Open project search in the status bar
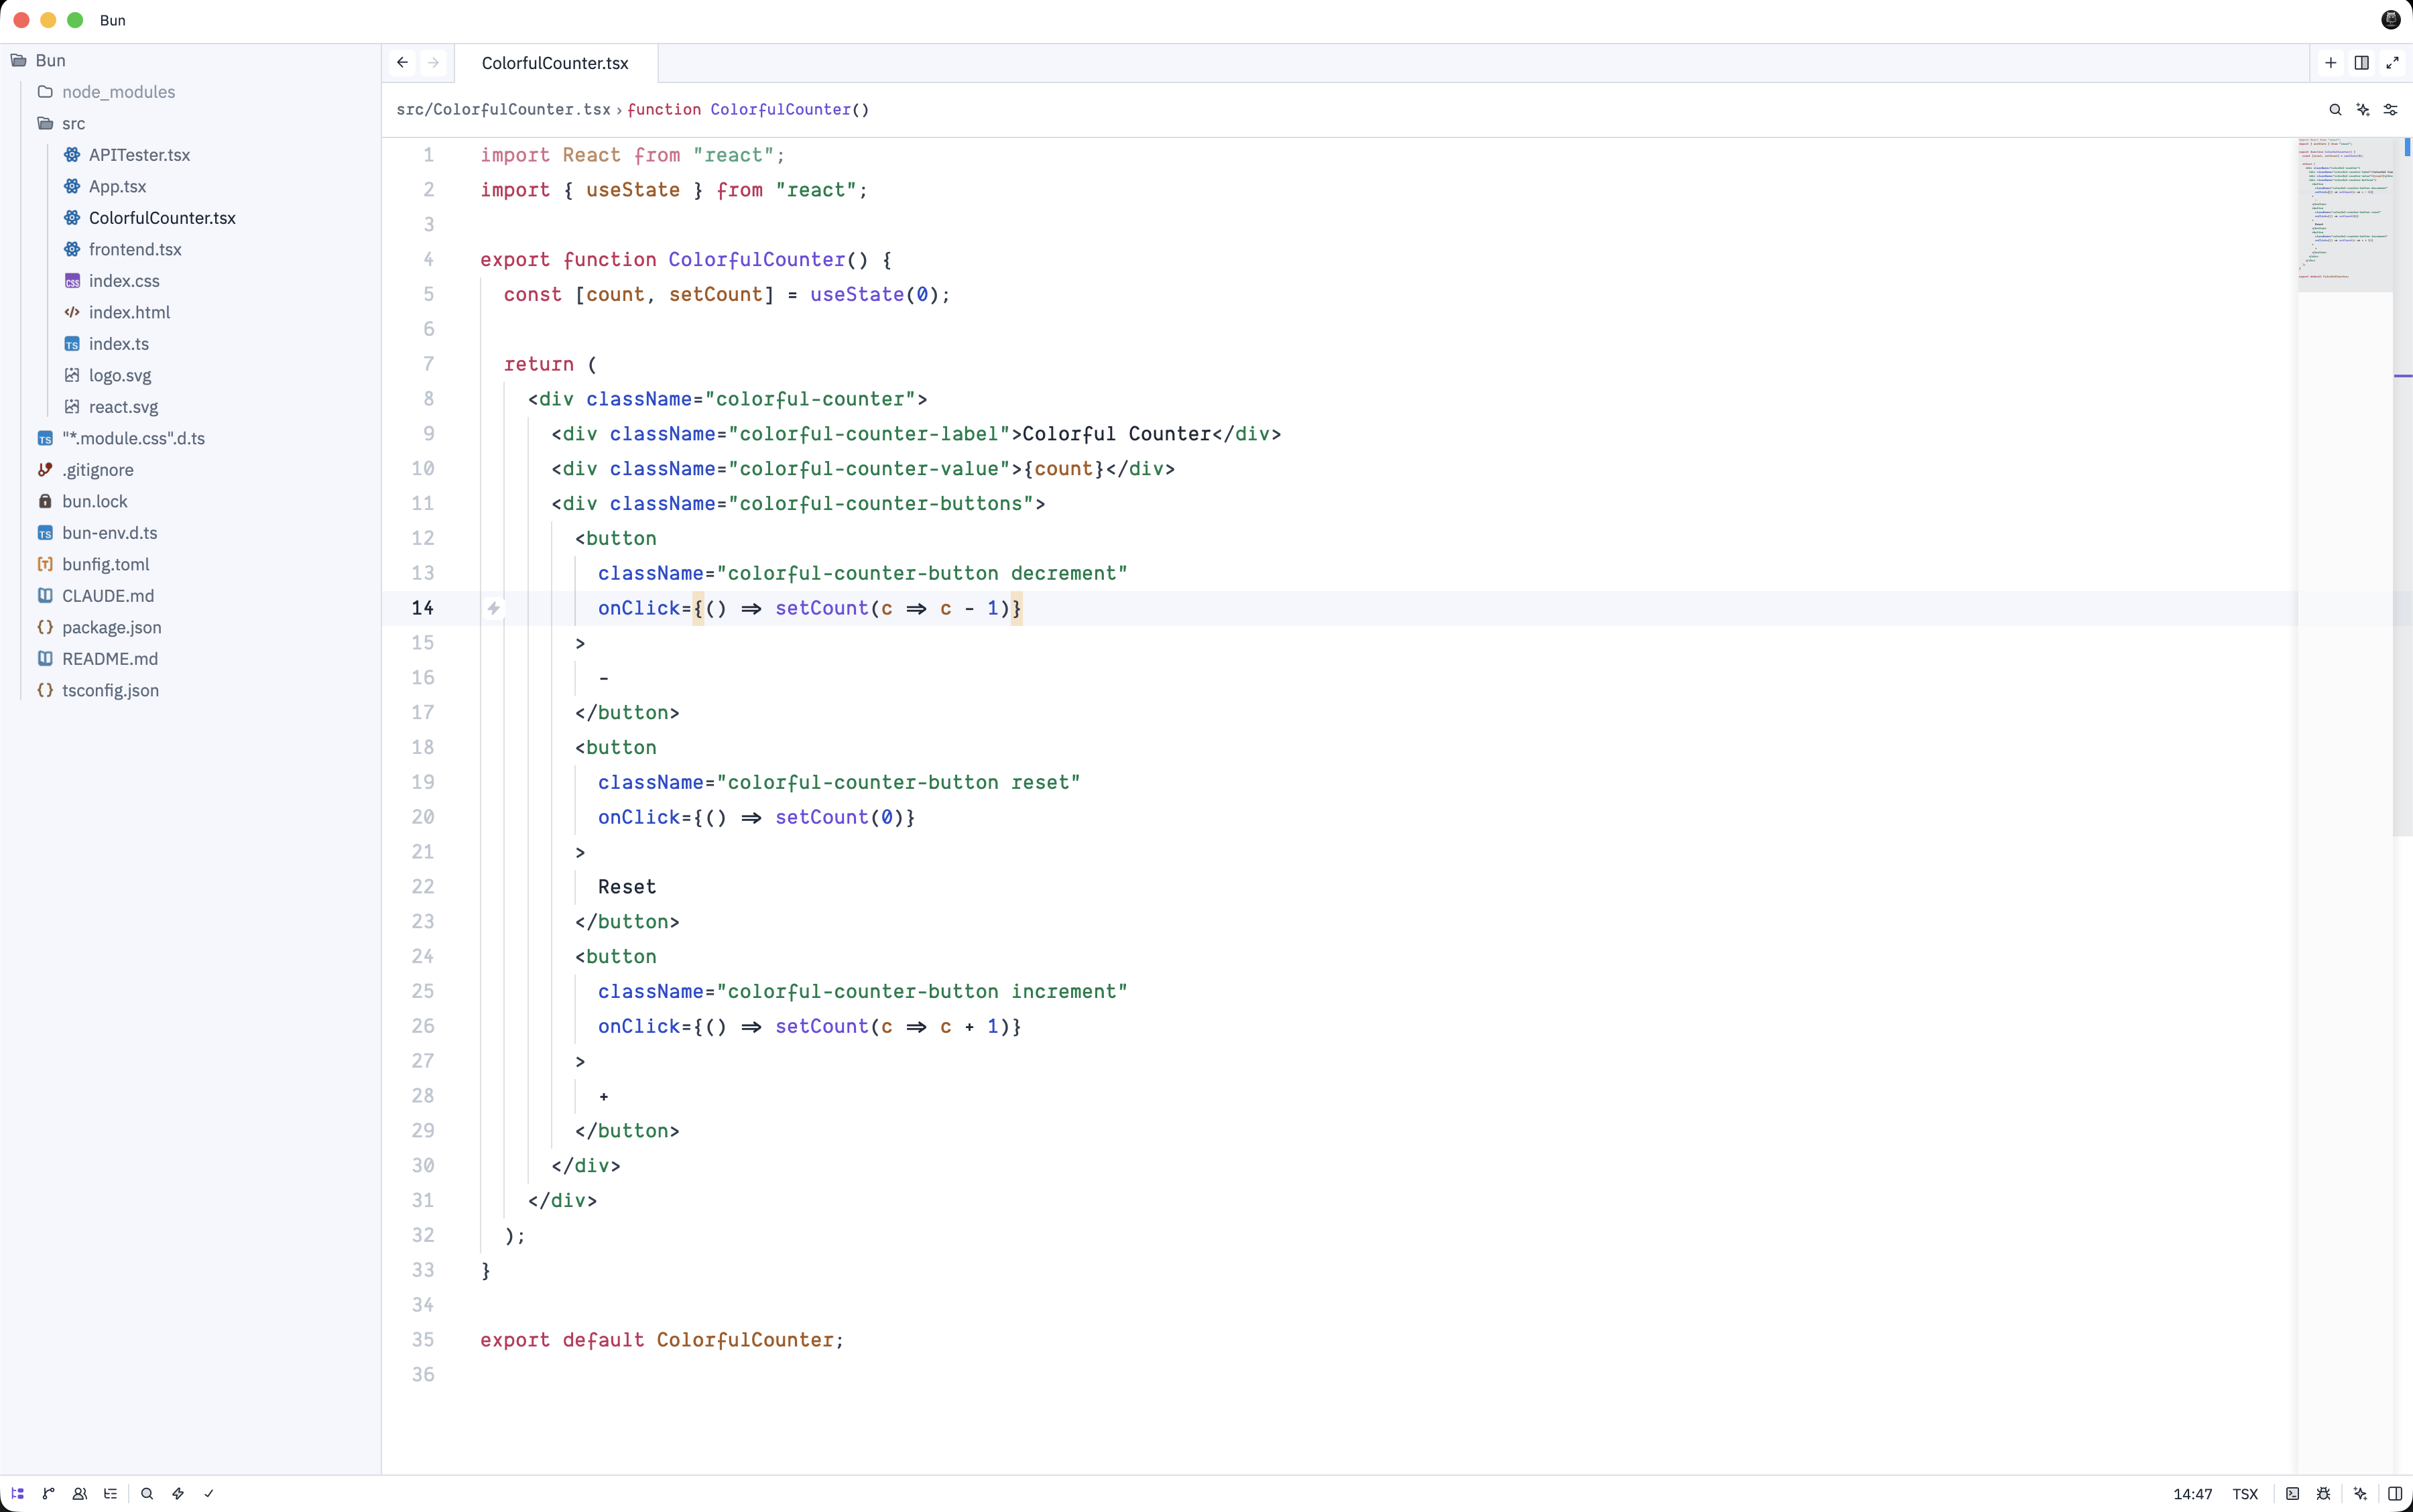The image size is (2413, 1512). click(x=147, y=1493)
